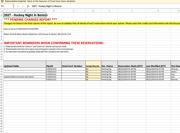Select column A header
Screen dimensions: 180x133
[x=25, y=11]
